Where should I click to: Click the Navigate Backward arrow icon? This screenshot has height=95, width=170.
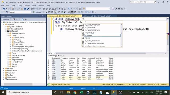(4, 9)
